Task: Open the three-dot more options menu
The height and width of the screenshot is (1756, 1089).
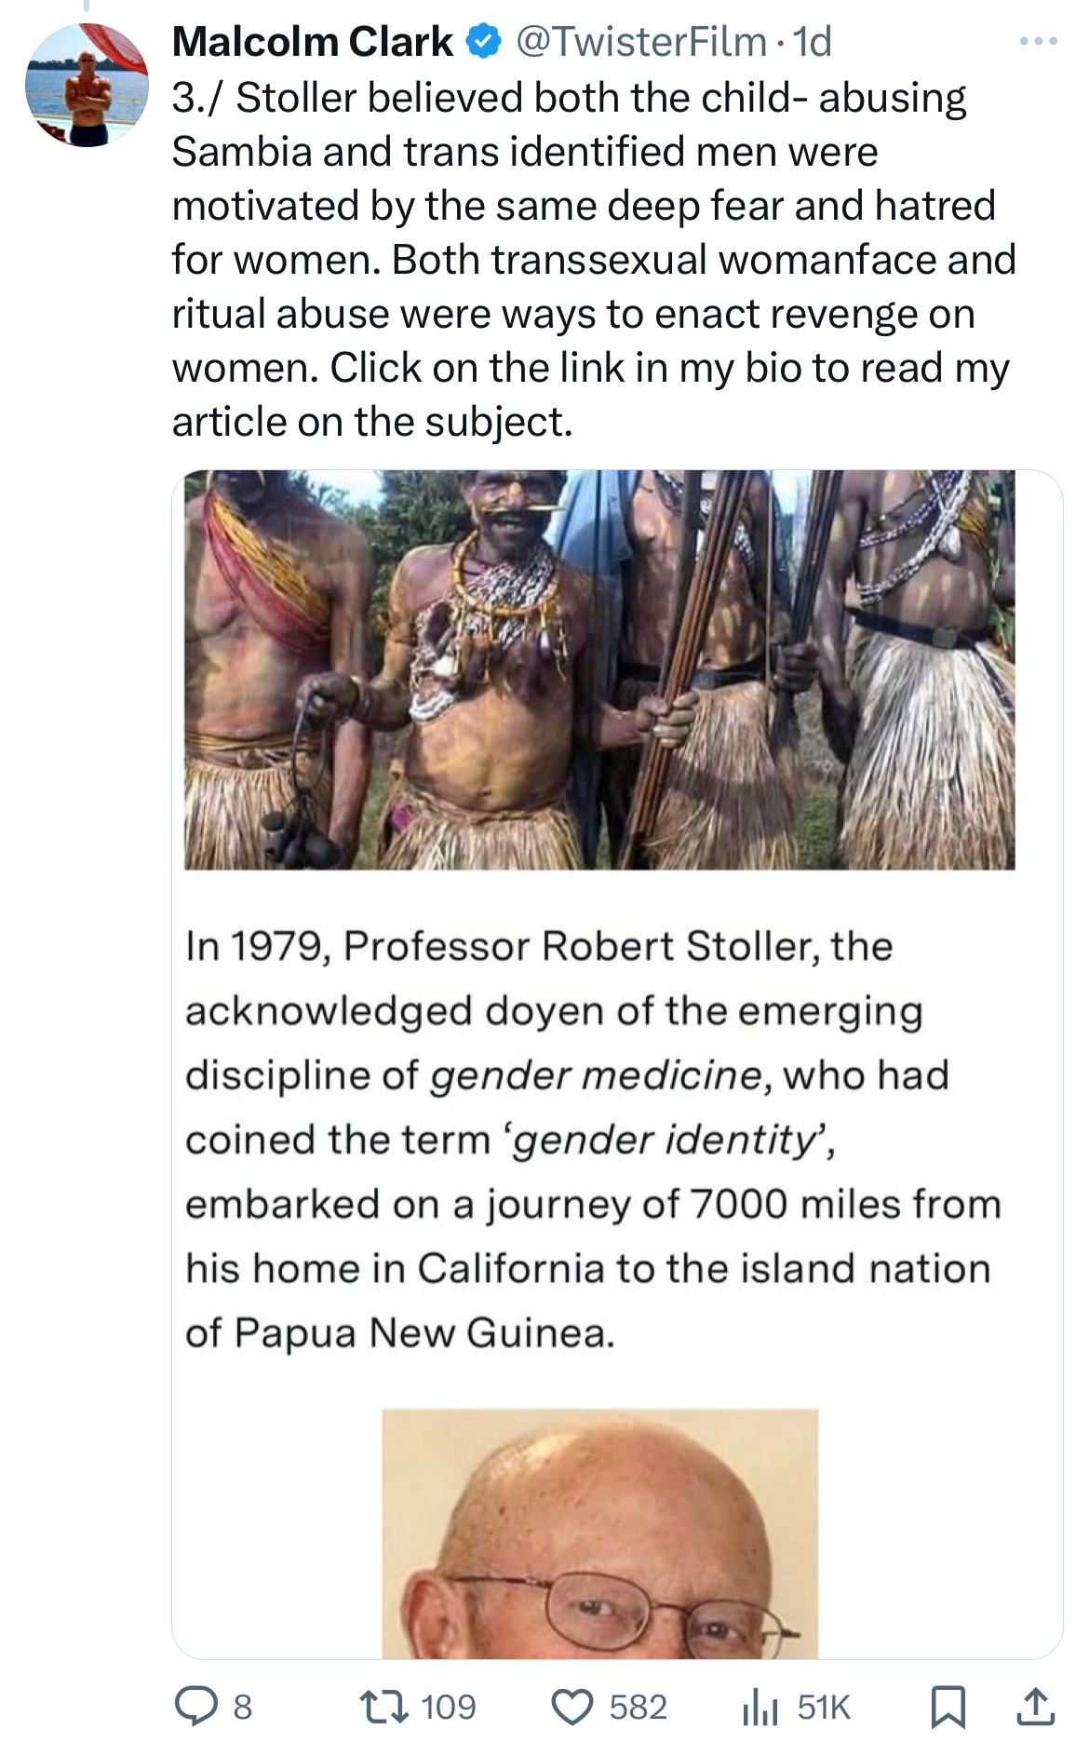Action: pos(1038,42)
